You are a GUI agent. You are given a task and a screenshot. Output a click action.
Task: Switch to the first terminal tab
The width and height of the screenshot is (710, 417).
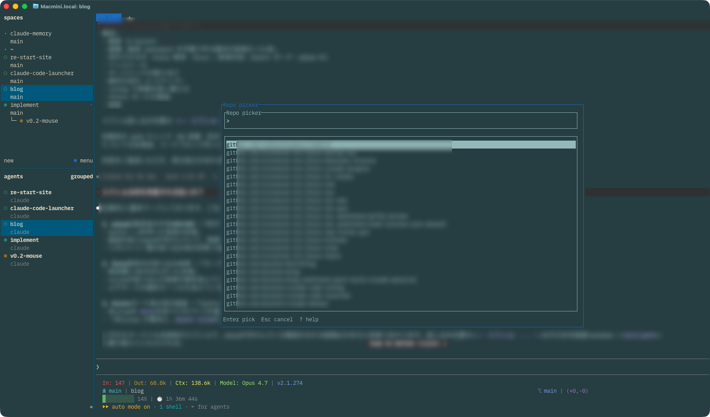pos(109,17)
